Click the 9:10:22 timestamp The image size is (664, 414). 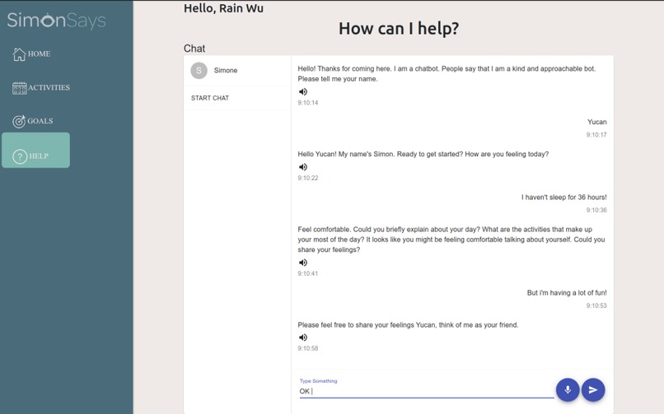click(308, 178)
